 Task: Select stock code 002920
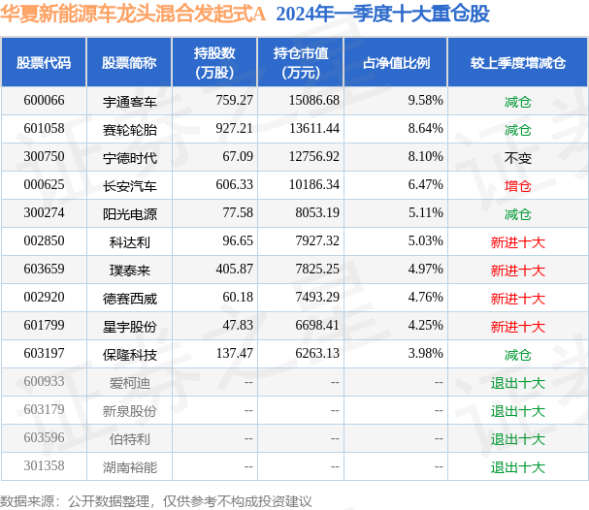(44, 298)
